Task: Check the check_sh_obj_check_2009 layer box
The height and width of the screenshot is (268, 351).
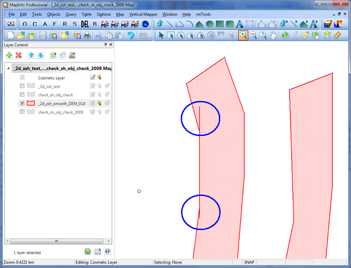Action: (x=22, y=112)
